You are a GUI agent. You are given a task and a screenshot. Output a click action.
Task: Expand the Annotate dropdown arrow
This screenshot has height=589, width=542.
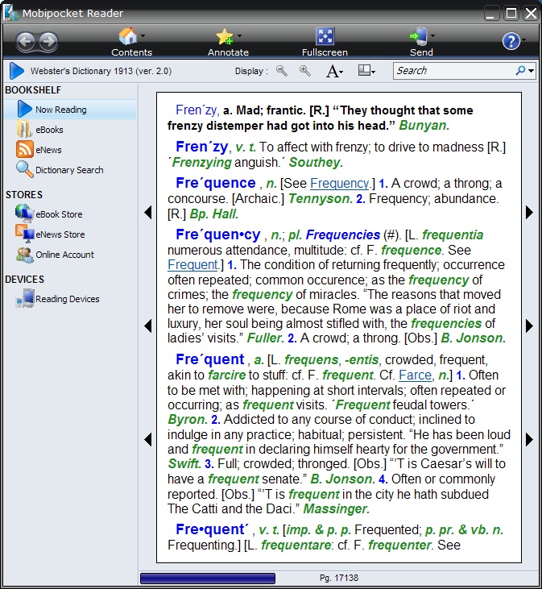coord(239,36)
